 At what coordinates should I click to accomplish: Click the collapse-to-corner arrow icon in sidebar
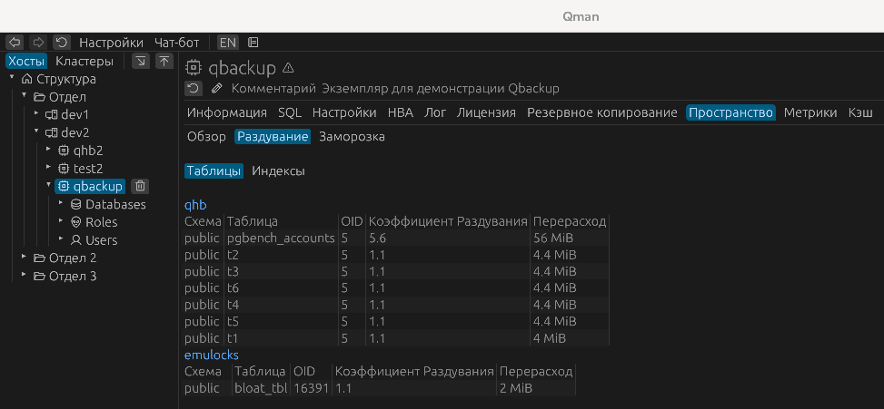[x=141, y=61]
